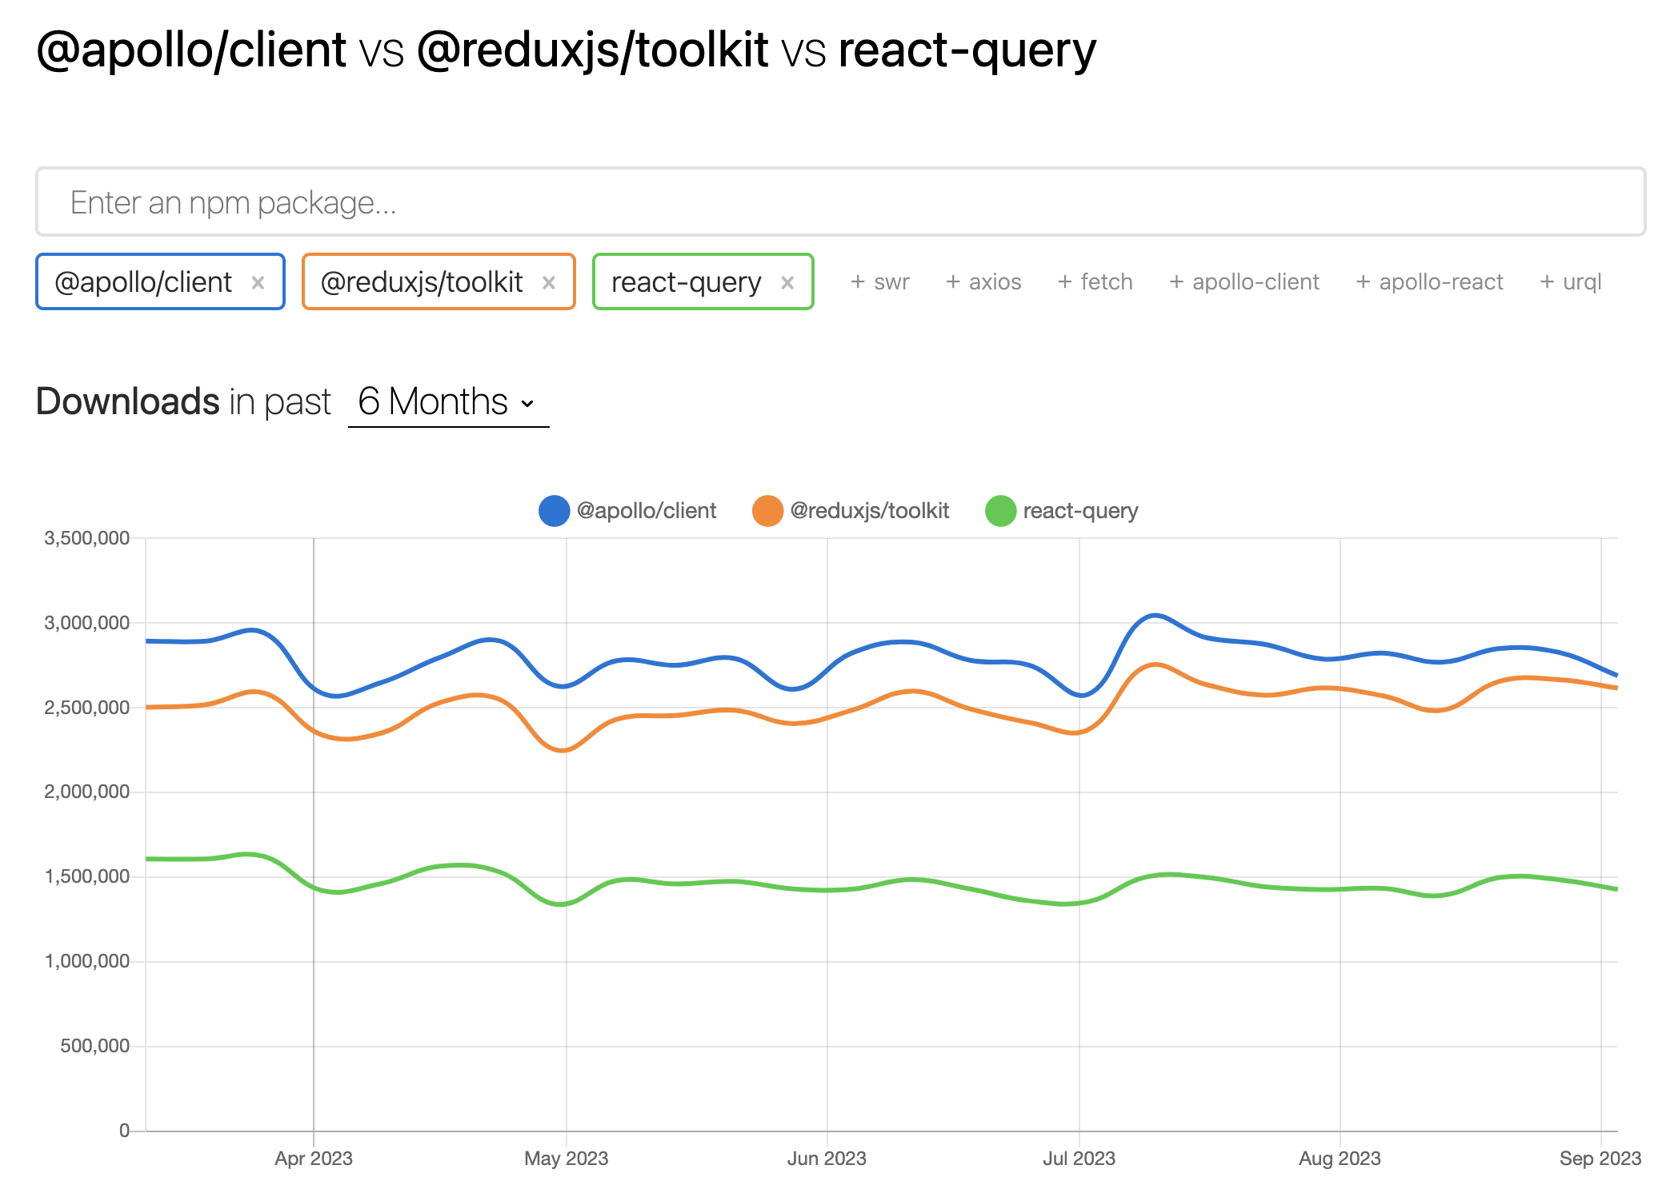Click the @reduxjs/toolkit orange package tag

[x=421, y=282]
